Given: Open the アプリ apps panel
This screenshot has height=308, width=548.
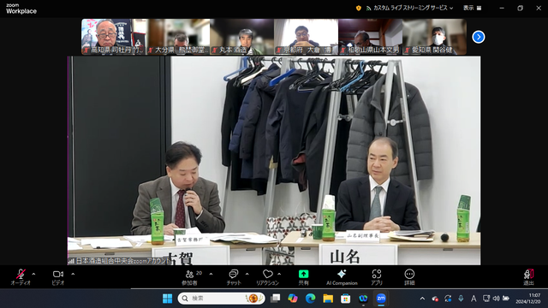Looking at the screenshot, I should (x=377, y=277).
